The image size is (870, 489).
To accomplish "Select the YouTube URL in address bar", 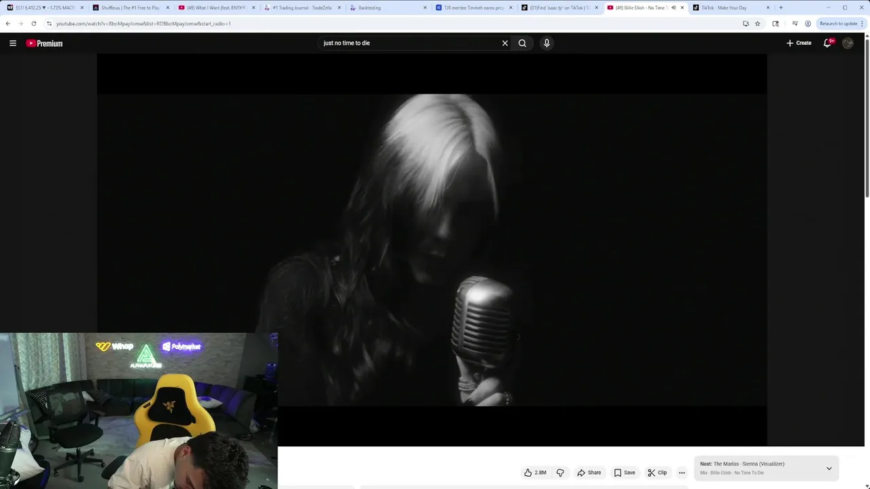I will [143, 23].
